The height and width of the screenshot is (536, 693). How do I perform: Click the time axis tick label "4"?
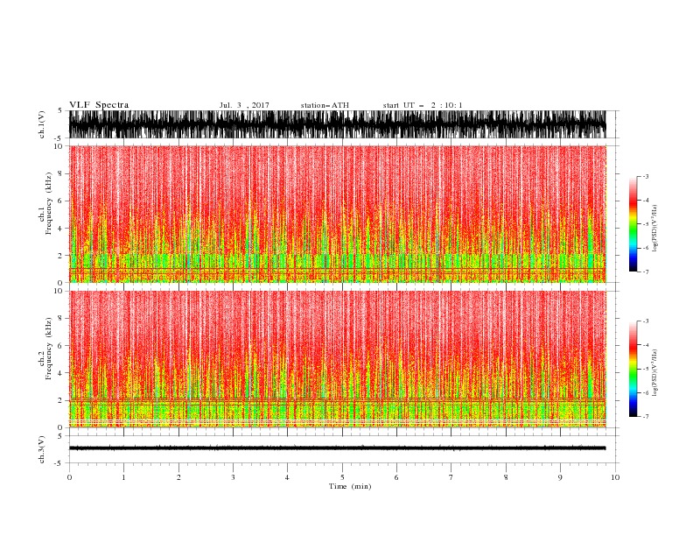pos(288,477)
